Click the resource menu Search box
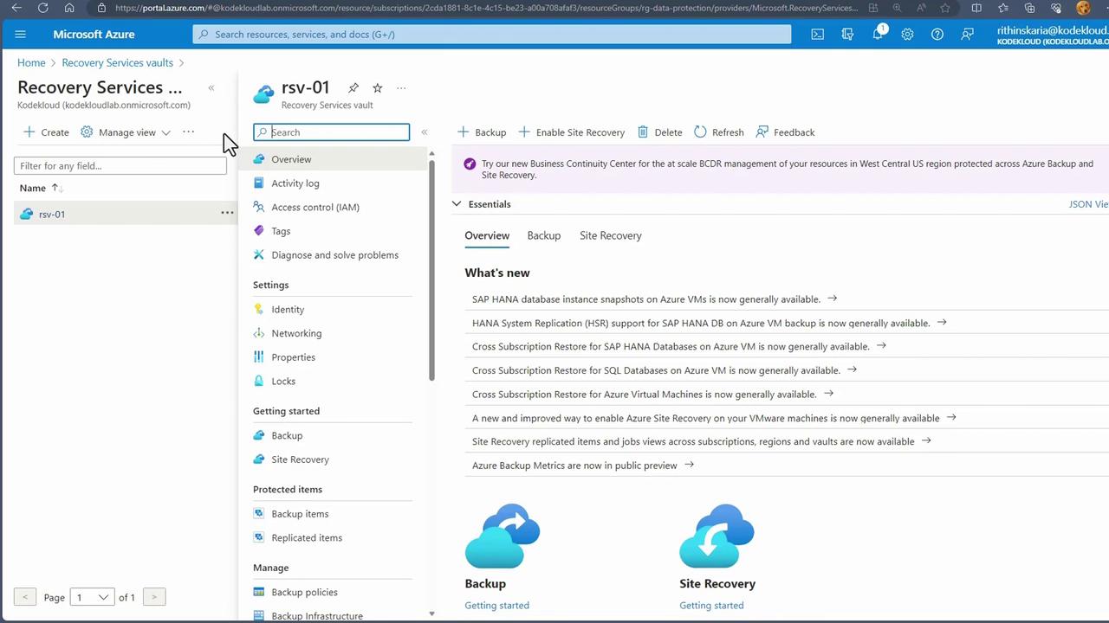Screen dimensions: 1109x623 332,132
